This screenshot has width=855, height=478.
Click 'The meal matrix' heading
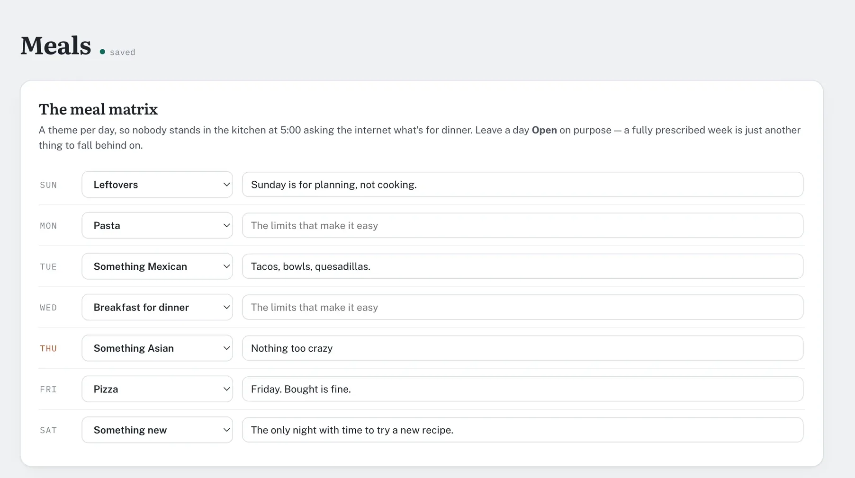(x=98, y=109)
